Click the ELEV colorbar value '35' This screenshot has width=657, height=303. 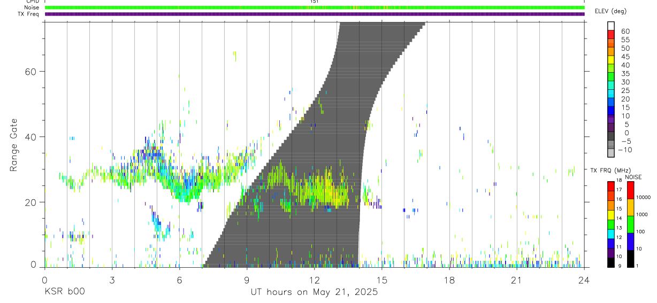tap(625, 74)
